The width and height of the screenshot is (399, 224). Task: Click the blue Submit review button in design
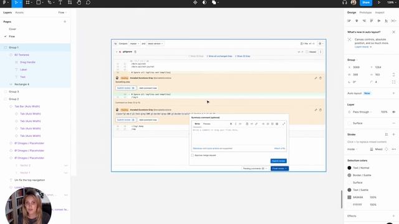click(x=279, y=161)
